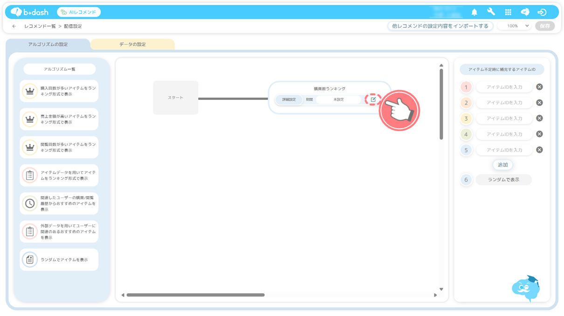The image size is (564, 316).
Task: Click 他レコメンドの設定内容をインポートする button
Action: click(x=440, y=26)
